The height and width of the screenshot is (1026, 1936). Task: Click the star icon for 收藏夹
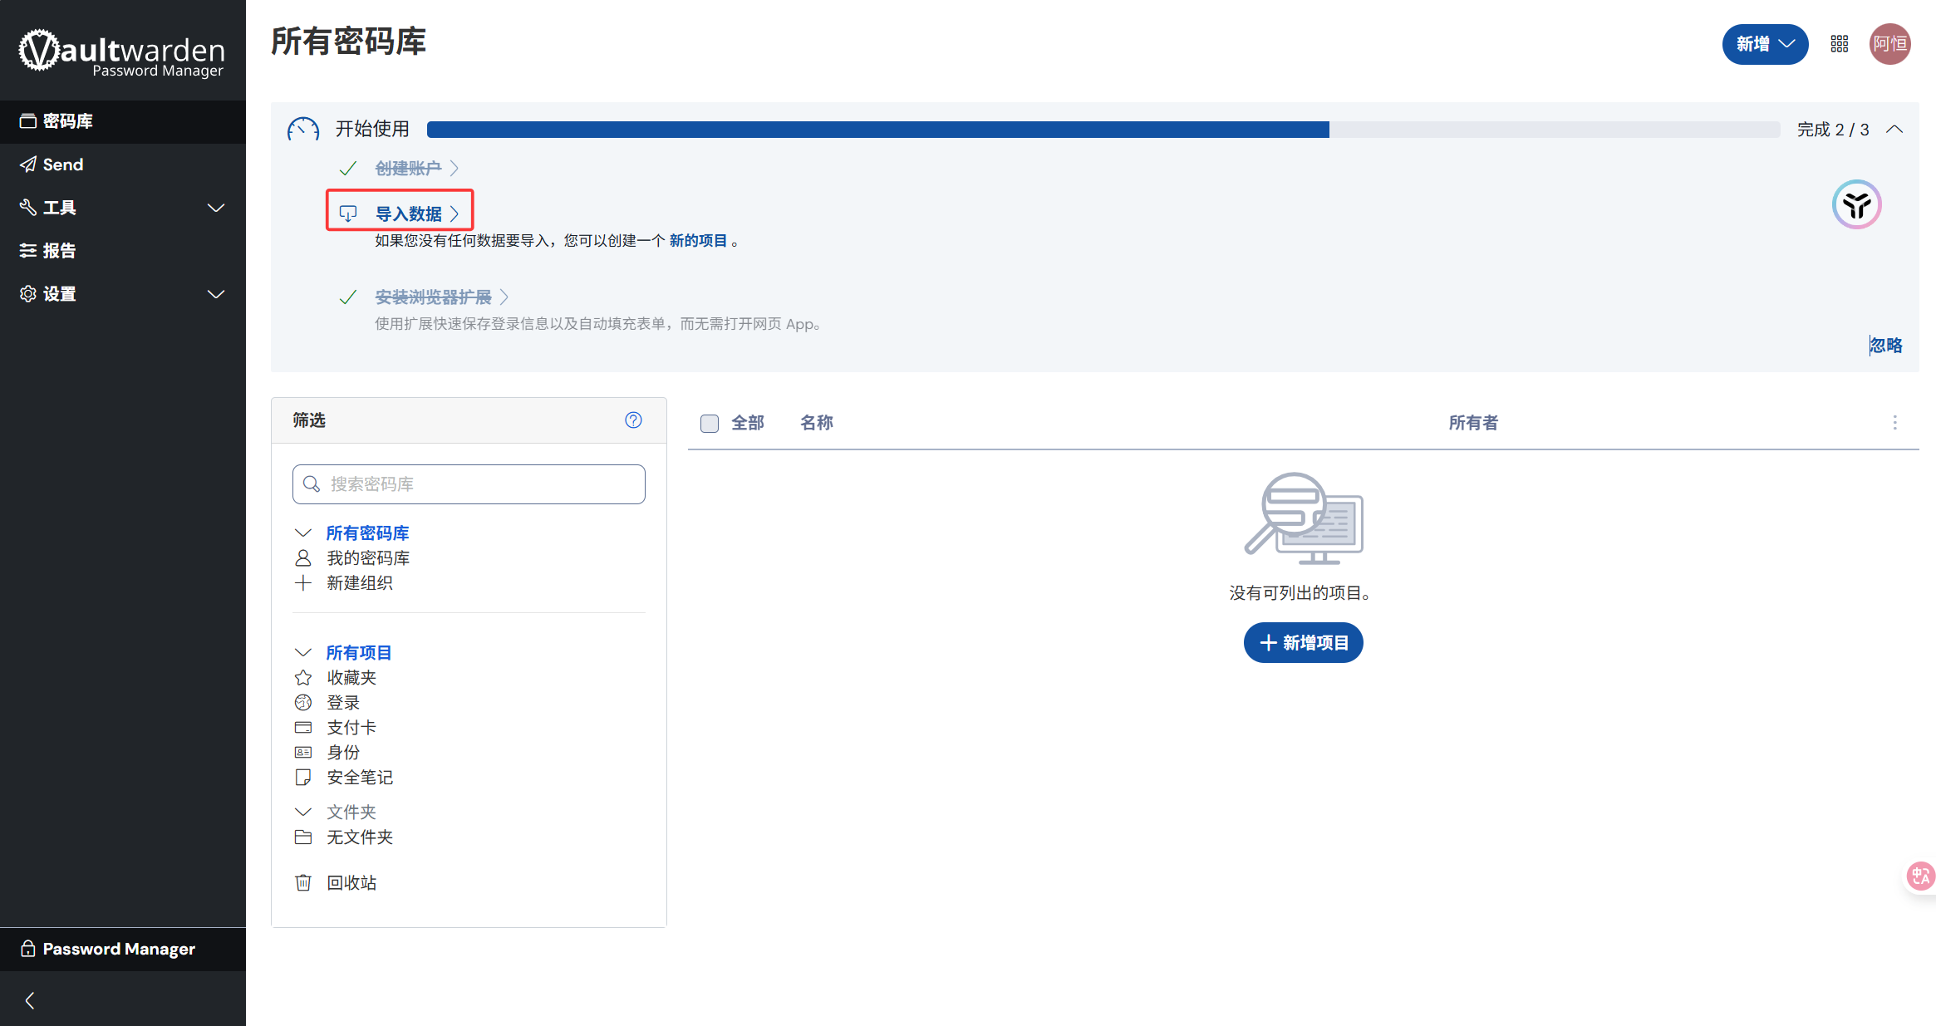pos(303,678)
